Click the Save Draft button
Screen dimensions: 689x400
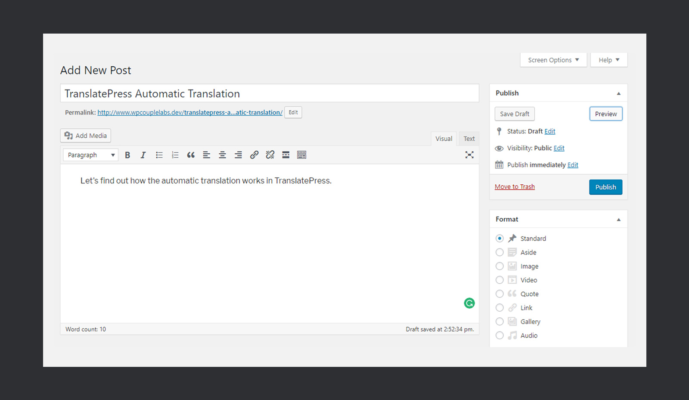515,114
